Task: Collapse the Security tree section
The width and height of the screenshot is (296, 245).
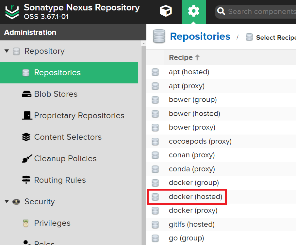Action: (x=7, y=201)
